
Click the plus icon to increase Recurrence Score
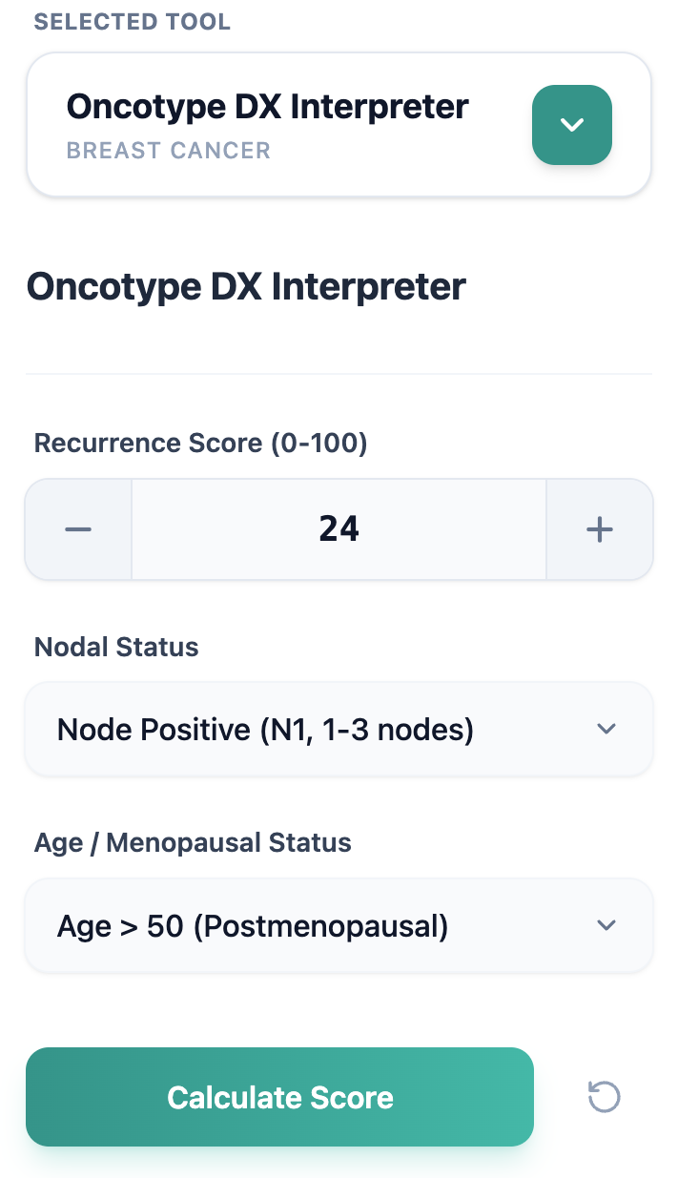click(599, 528)
